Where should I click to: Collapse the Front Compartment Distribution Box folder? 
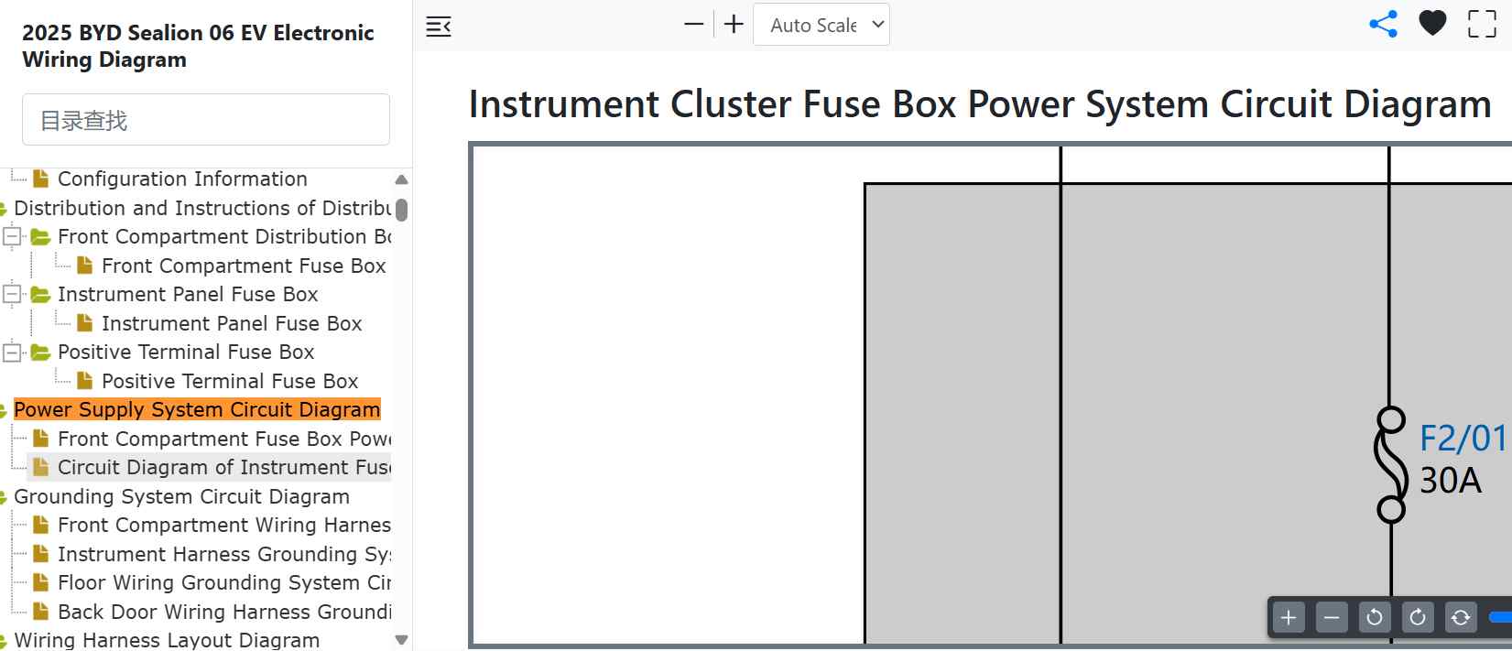[x=12, y=237]
